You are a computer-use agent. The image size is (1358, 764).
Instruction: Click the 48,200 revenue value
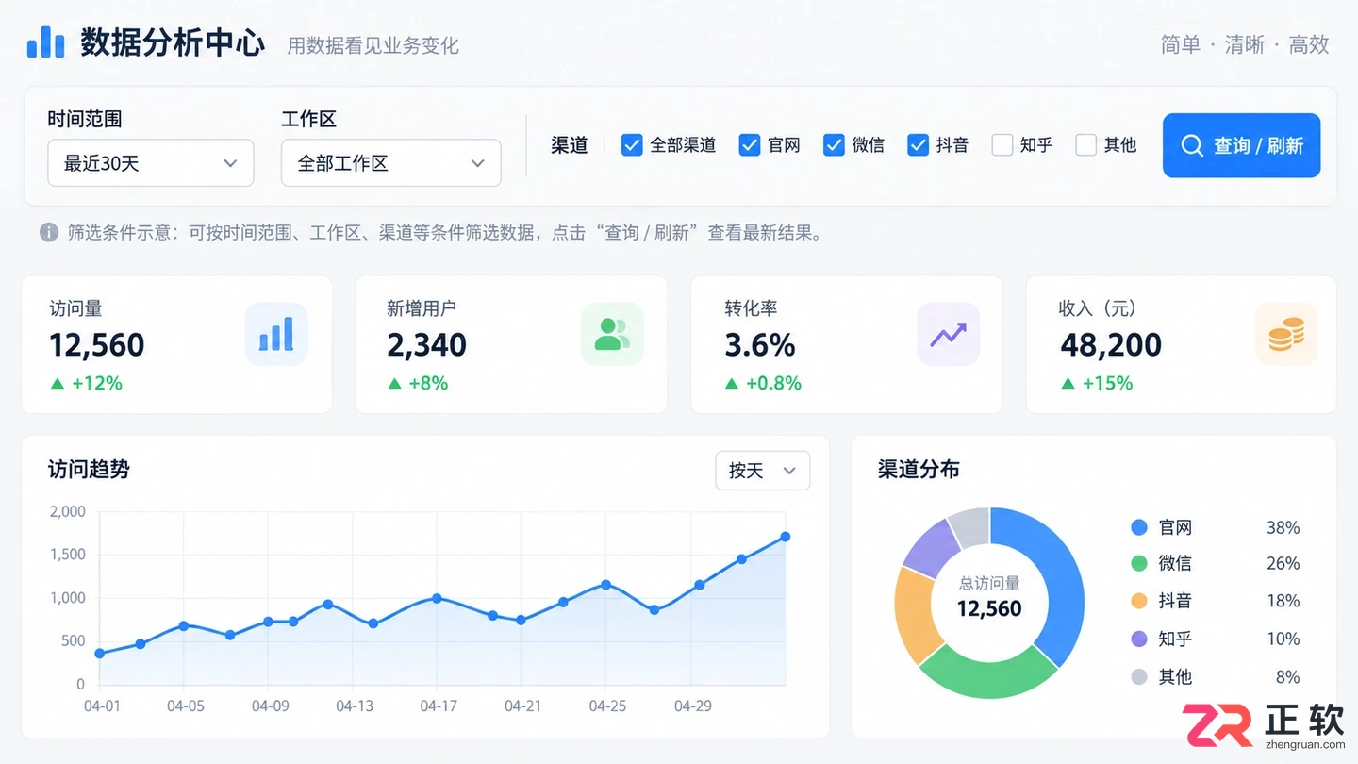1111,345
